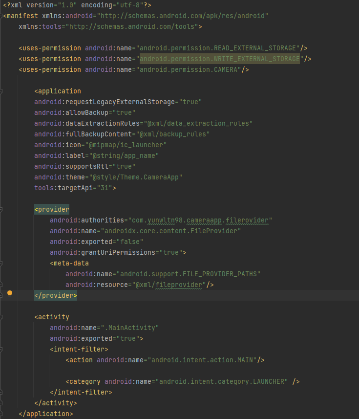
Task: Click the opening application tag
Action: tap(58, 91)
